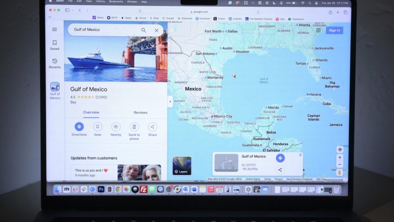Open the Bookmarks menu
The image size is (394, 222).
pos(116,1)
